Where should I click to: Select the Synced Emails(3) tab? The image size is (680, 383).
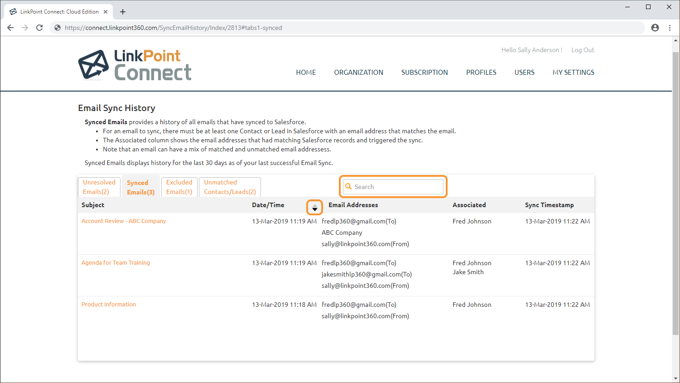(x=141, y=187)
